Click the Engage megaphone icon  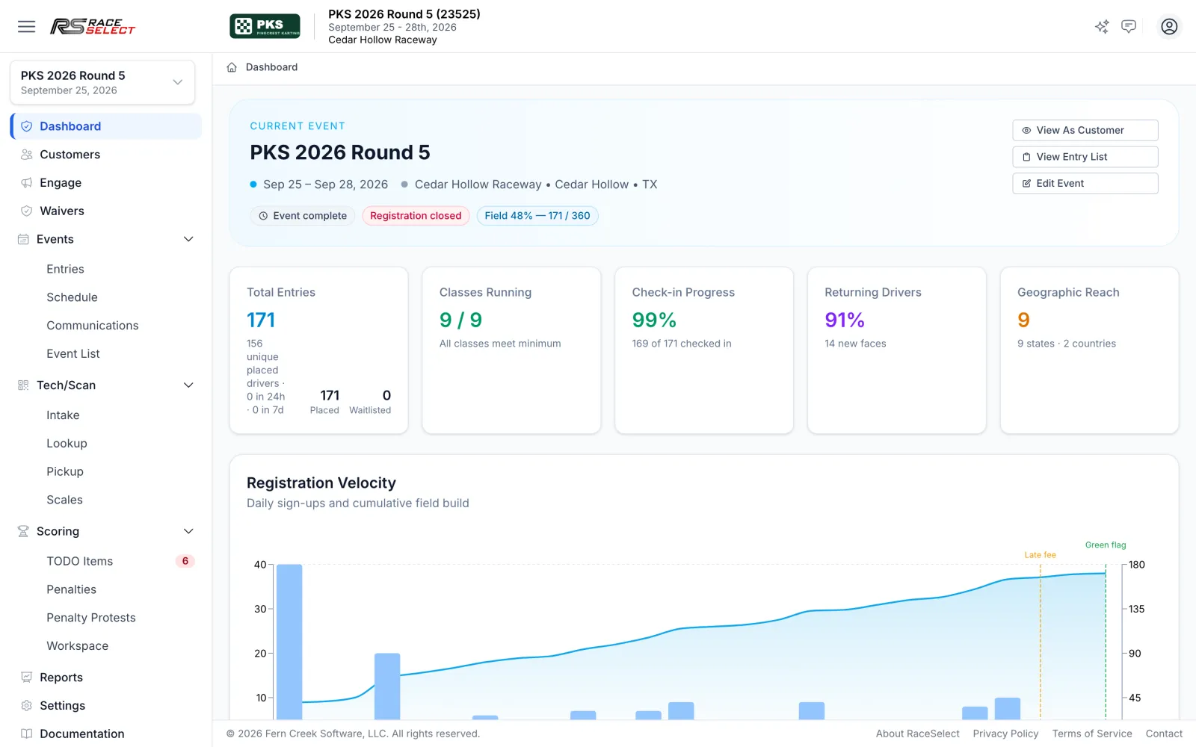coord(27,183)
